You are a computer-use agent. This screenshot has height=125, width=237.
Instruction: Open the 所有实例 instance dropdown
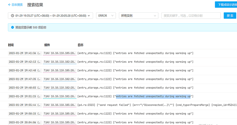[x=139, y=15]
